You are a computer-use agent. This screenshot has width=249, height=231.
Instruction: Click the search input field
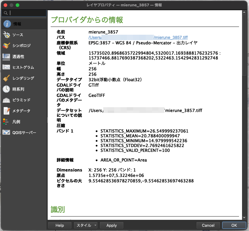[23, 13]
